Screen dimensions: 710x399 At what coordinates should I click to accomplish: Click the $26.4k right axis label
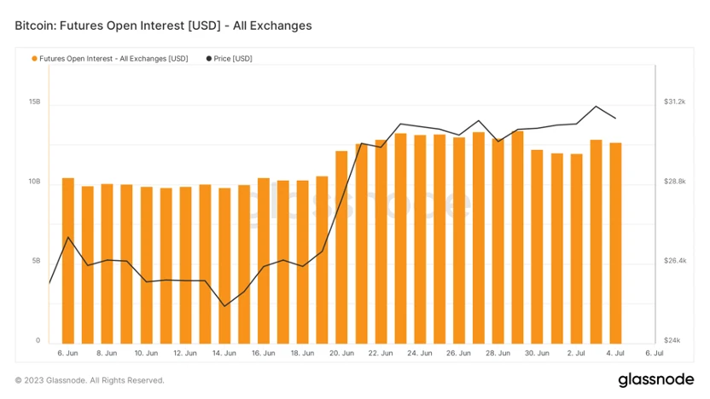[675, 261]
